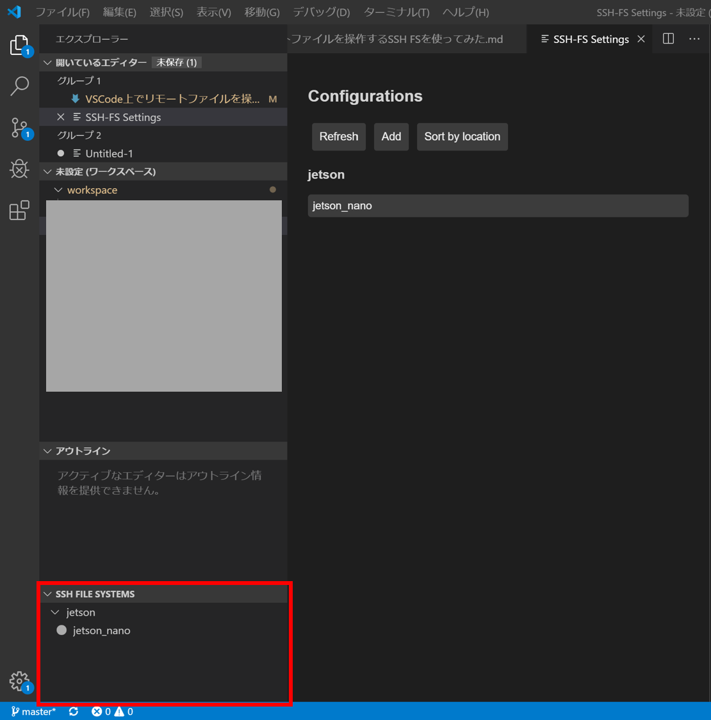Open the デバッグ(D) menu
The width and height of the screenshot is (711, 720).
[x=322, y=12]
